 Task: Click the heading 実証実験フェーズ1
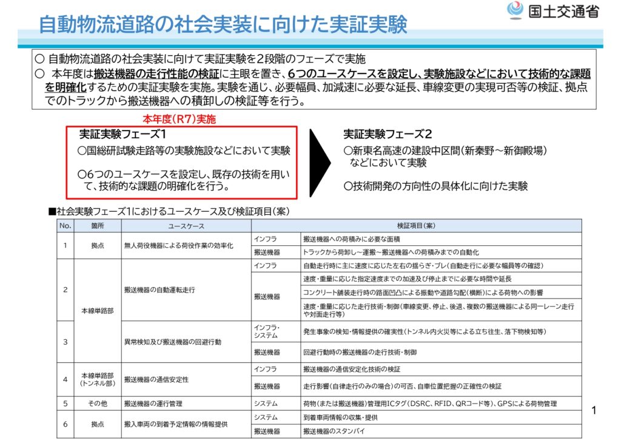pos(123,134)
